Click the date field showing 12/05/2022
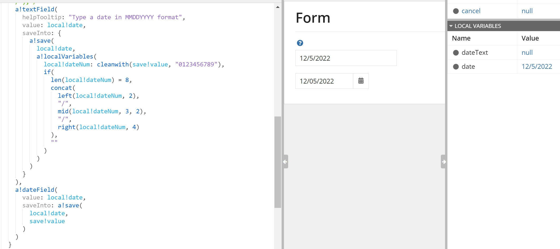 pyautogui.click(x=324, y=81)
